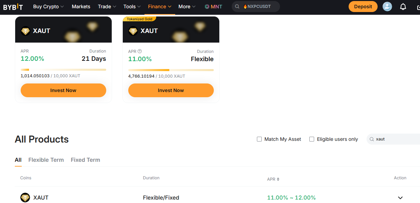The width and height of the screenshot is (420, 203).
Task: Click Invest Now on the Flexible XAUT product
Action: pos(171,90)
